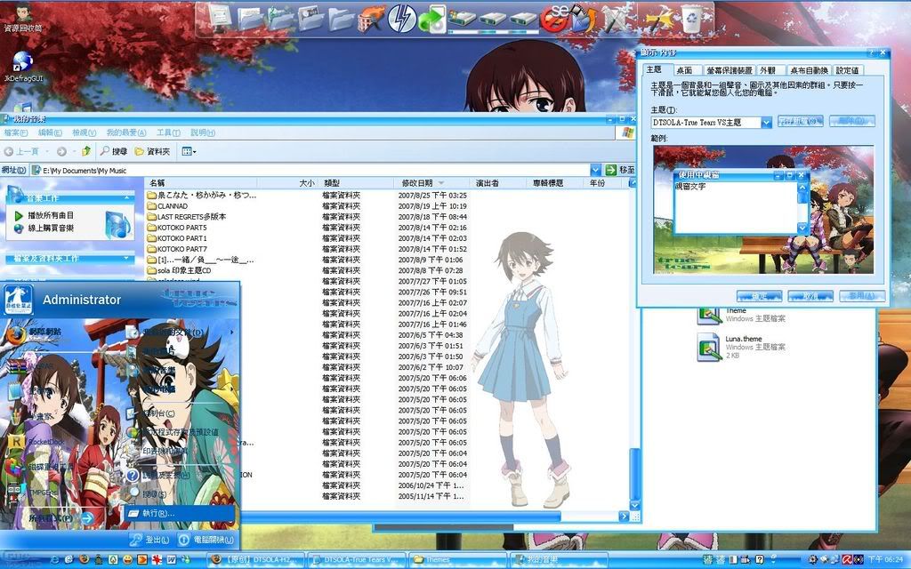Viewport: 911px width, 569px height.
Task: Switch to Themes taskbar window button
Action: pyautogui.click(x=457, y=560)
